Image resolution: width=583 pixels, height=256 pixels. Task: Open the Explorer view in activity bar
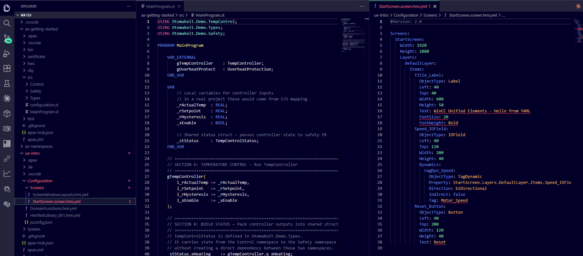pyautogui.click(x=7, y=8)
